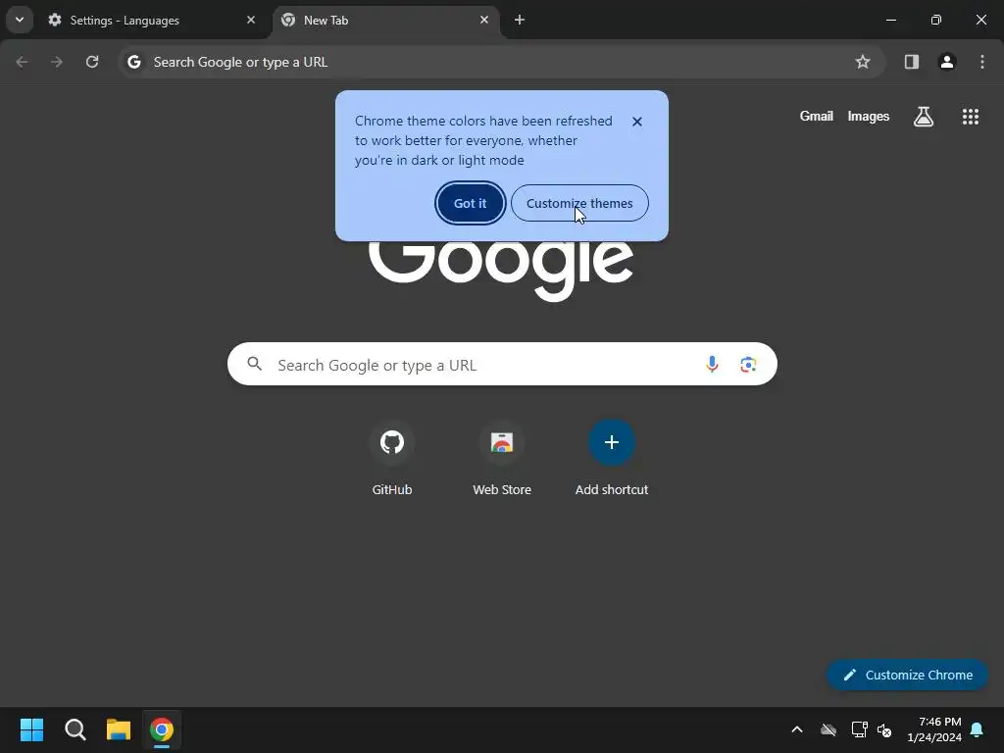The width and height of the screenshot is (1004, 753).
Task: Show hidden system tray icons
Action: [x=797, y=729]
